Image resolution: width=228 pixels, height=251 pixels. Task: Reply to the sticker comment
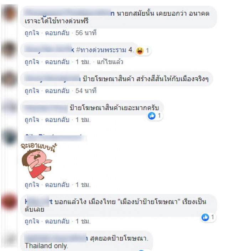click(57, 185)
